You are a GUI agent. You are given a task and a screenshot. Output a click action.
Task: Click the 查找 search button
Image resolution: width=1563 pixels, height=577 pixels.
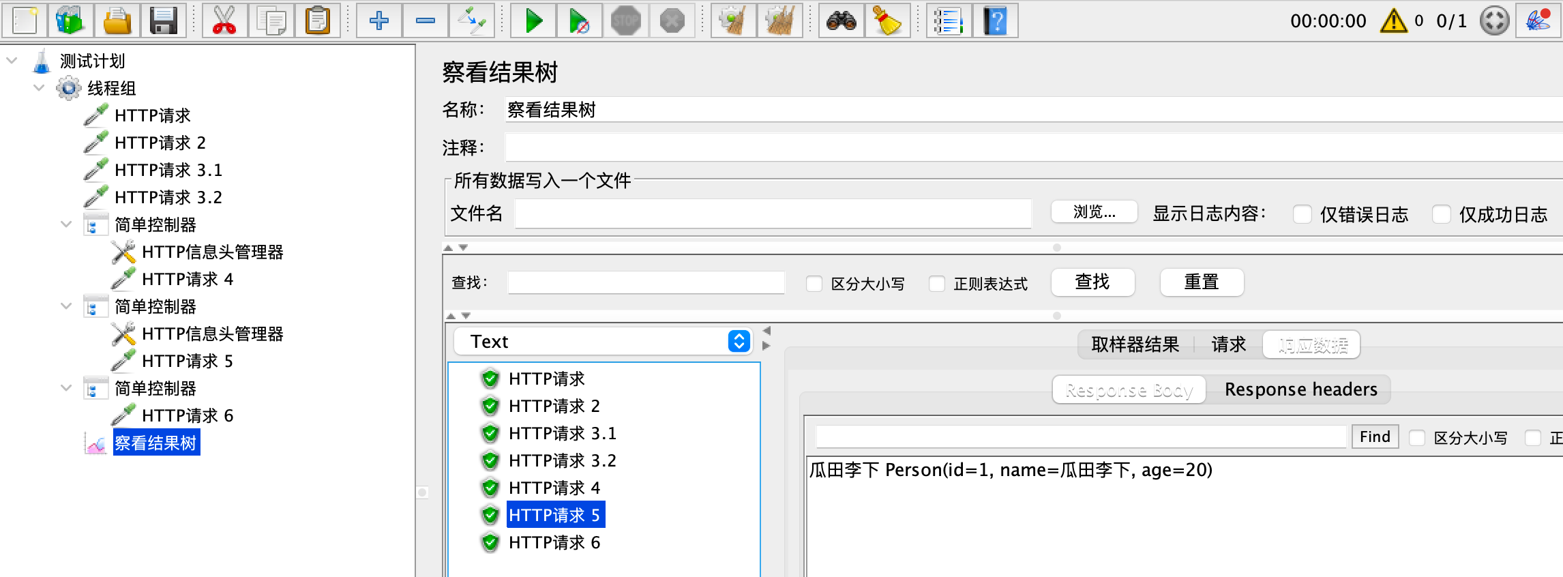(x=1093, y=282)
